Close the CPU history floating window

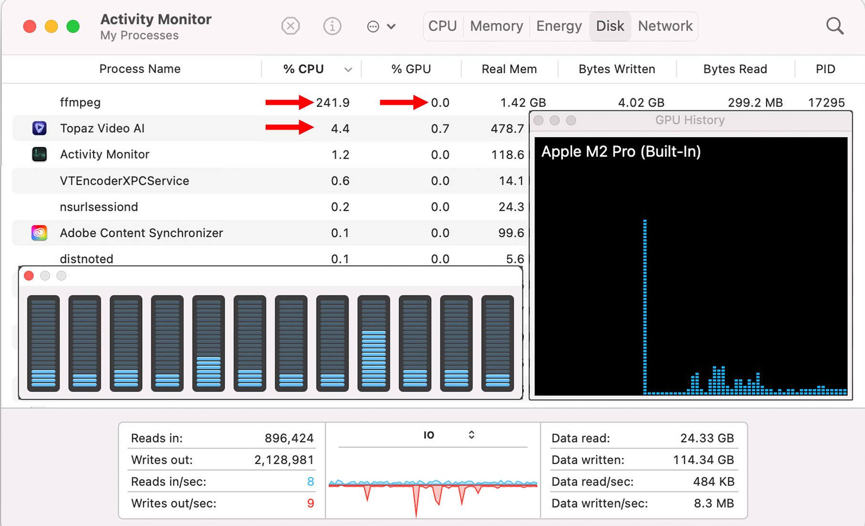click(29, 276)
